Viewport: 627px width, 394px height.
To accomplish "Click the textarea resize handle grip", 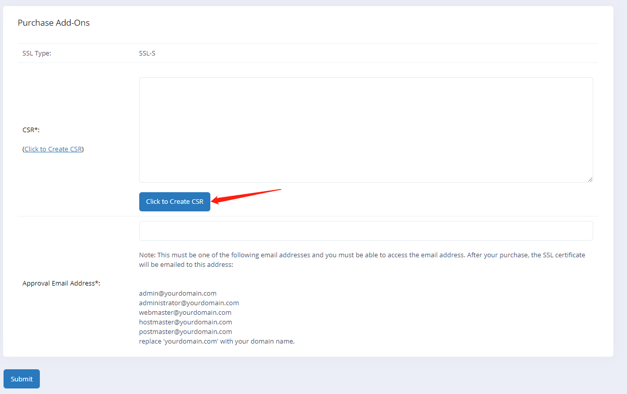I will click(590, 179).
